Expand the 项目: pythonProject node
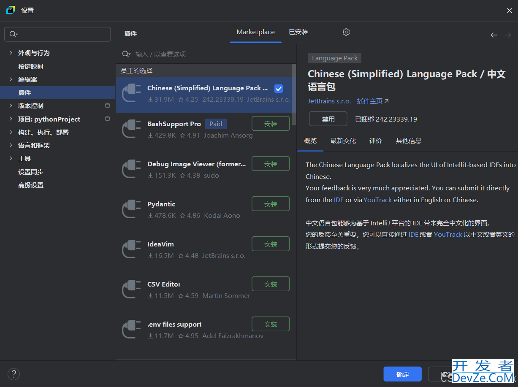Image resolution: width=518 pixels, height=387 pixels. point(11,119)
